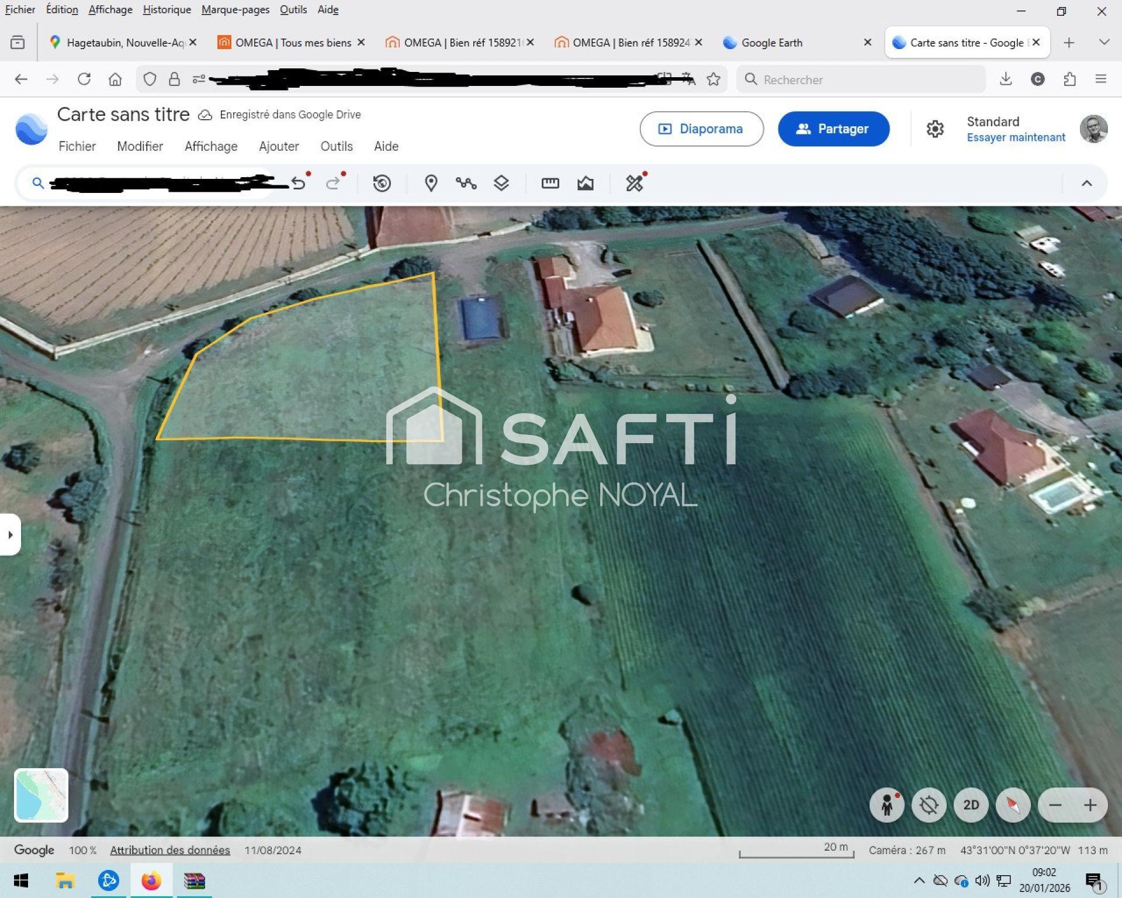This screenshot has height=898, width=1122.
Task: Click the Street View pegman icon
Action: click(x=886, y=805)
